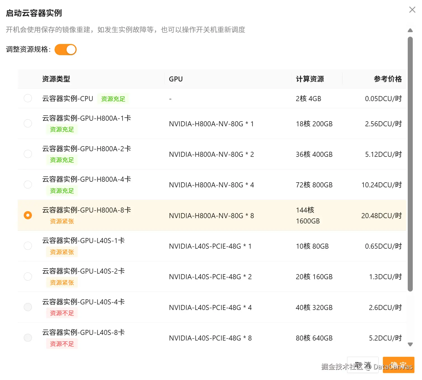Confirm with the orange 确定 button

pyautogui.click(x=398, y=365)
